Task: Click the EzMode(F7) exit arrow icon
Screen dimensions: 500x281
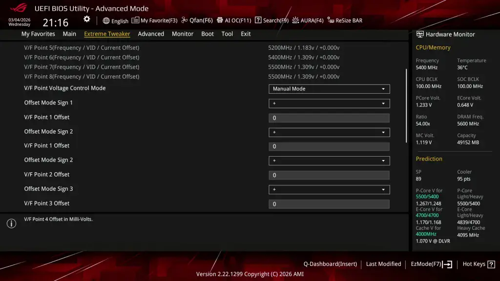Action: 447,264
